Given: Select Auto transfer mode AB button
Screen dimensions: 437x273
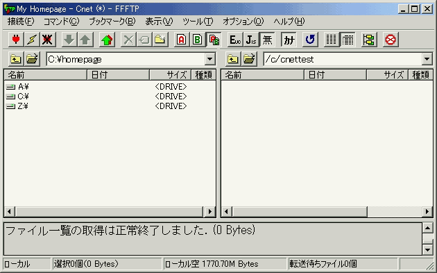Looking at the screenshot, I should pyautogui.click(x=214, y=40).
